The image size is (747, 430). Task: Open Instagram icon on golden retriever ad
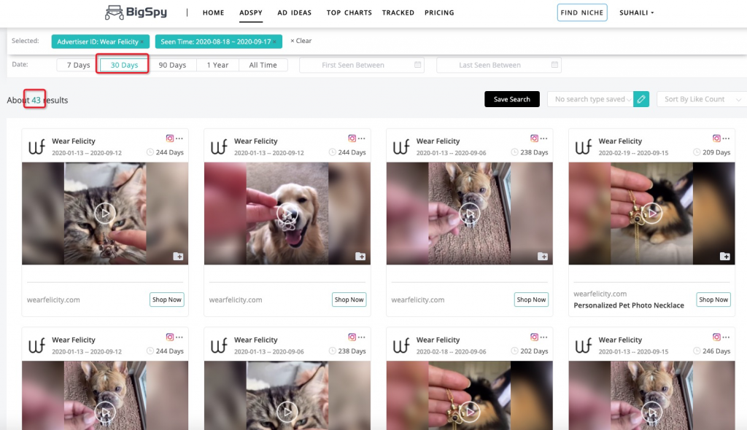tap(352, 138)
